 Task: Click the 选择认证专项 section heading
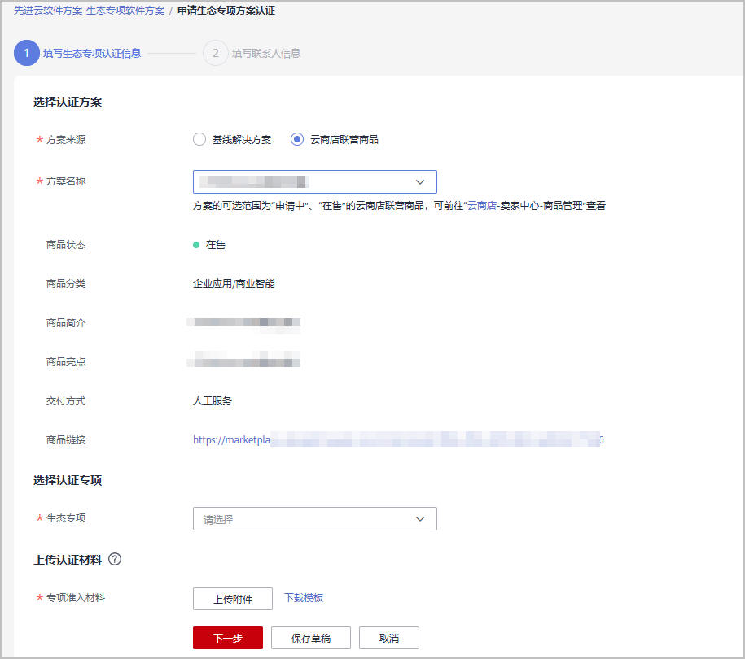[x=68, y=481]
